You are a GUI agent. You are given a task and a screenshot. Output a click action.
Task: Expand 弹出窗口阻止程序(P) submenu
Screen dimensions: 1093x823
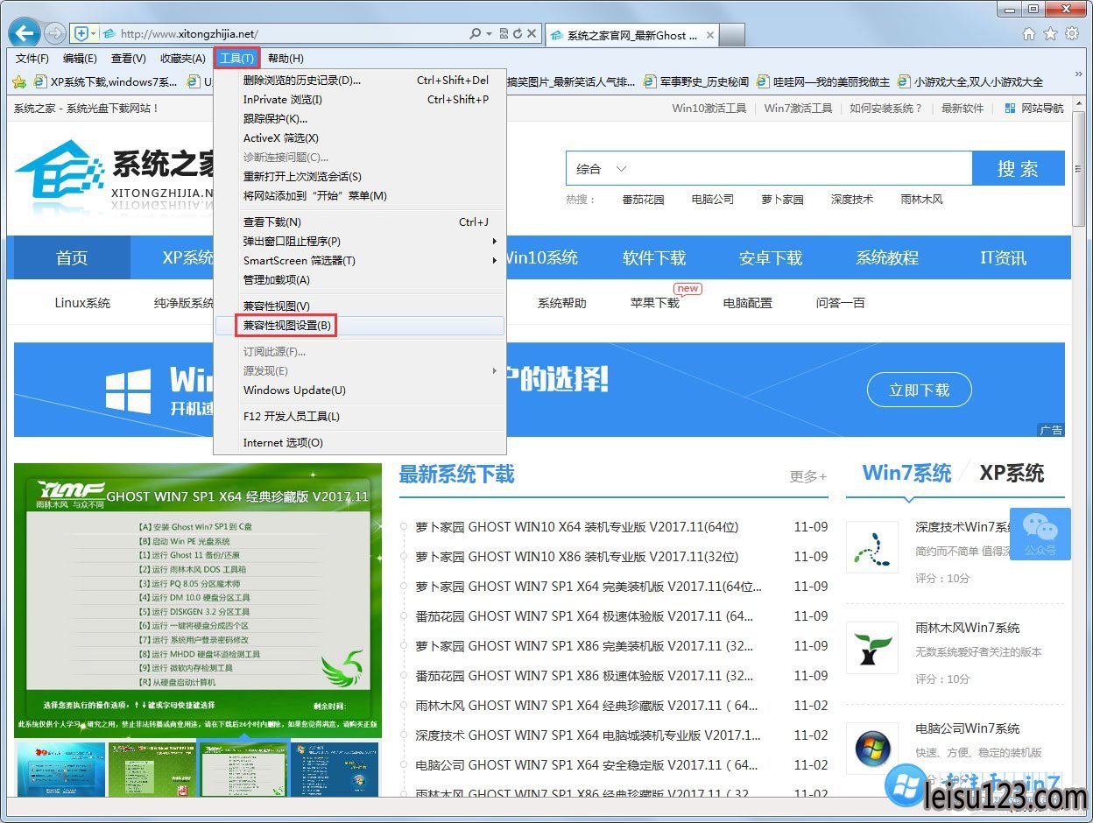click(x=360, y=241)
